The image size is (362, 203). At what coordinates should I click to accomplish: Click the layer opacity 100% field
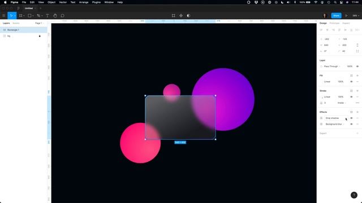[350, 67]
